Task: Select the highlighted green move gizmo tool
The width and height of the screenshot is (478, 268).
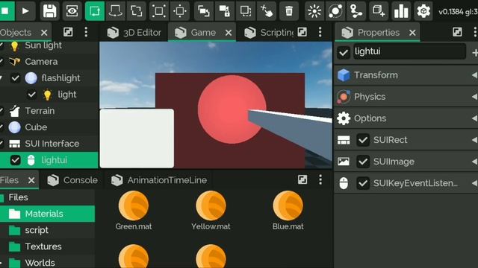Action: pos(95,11)
